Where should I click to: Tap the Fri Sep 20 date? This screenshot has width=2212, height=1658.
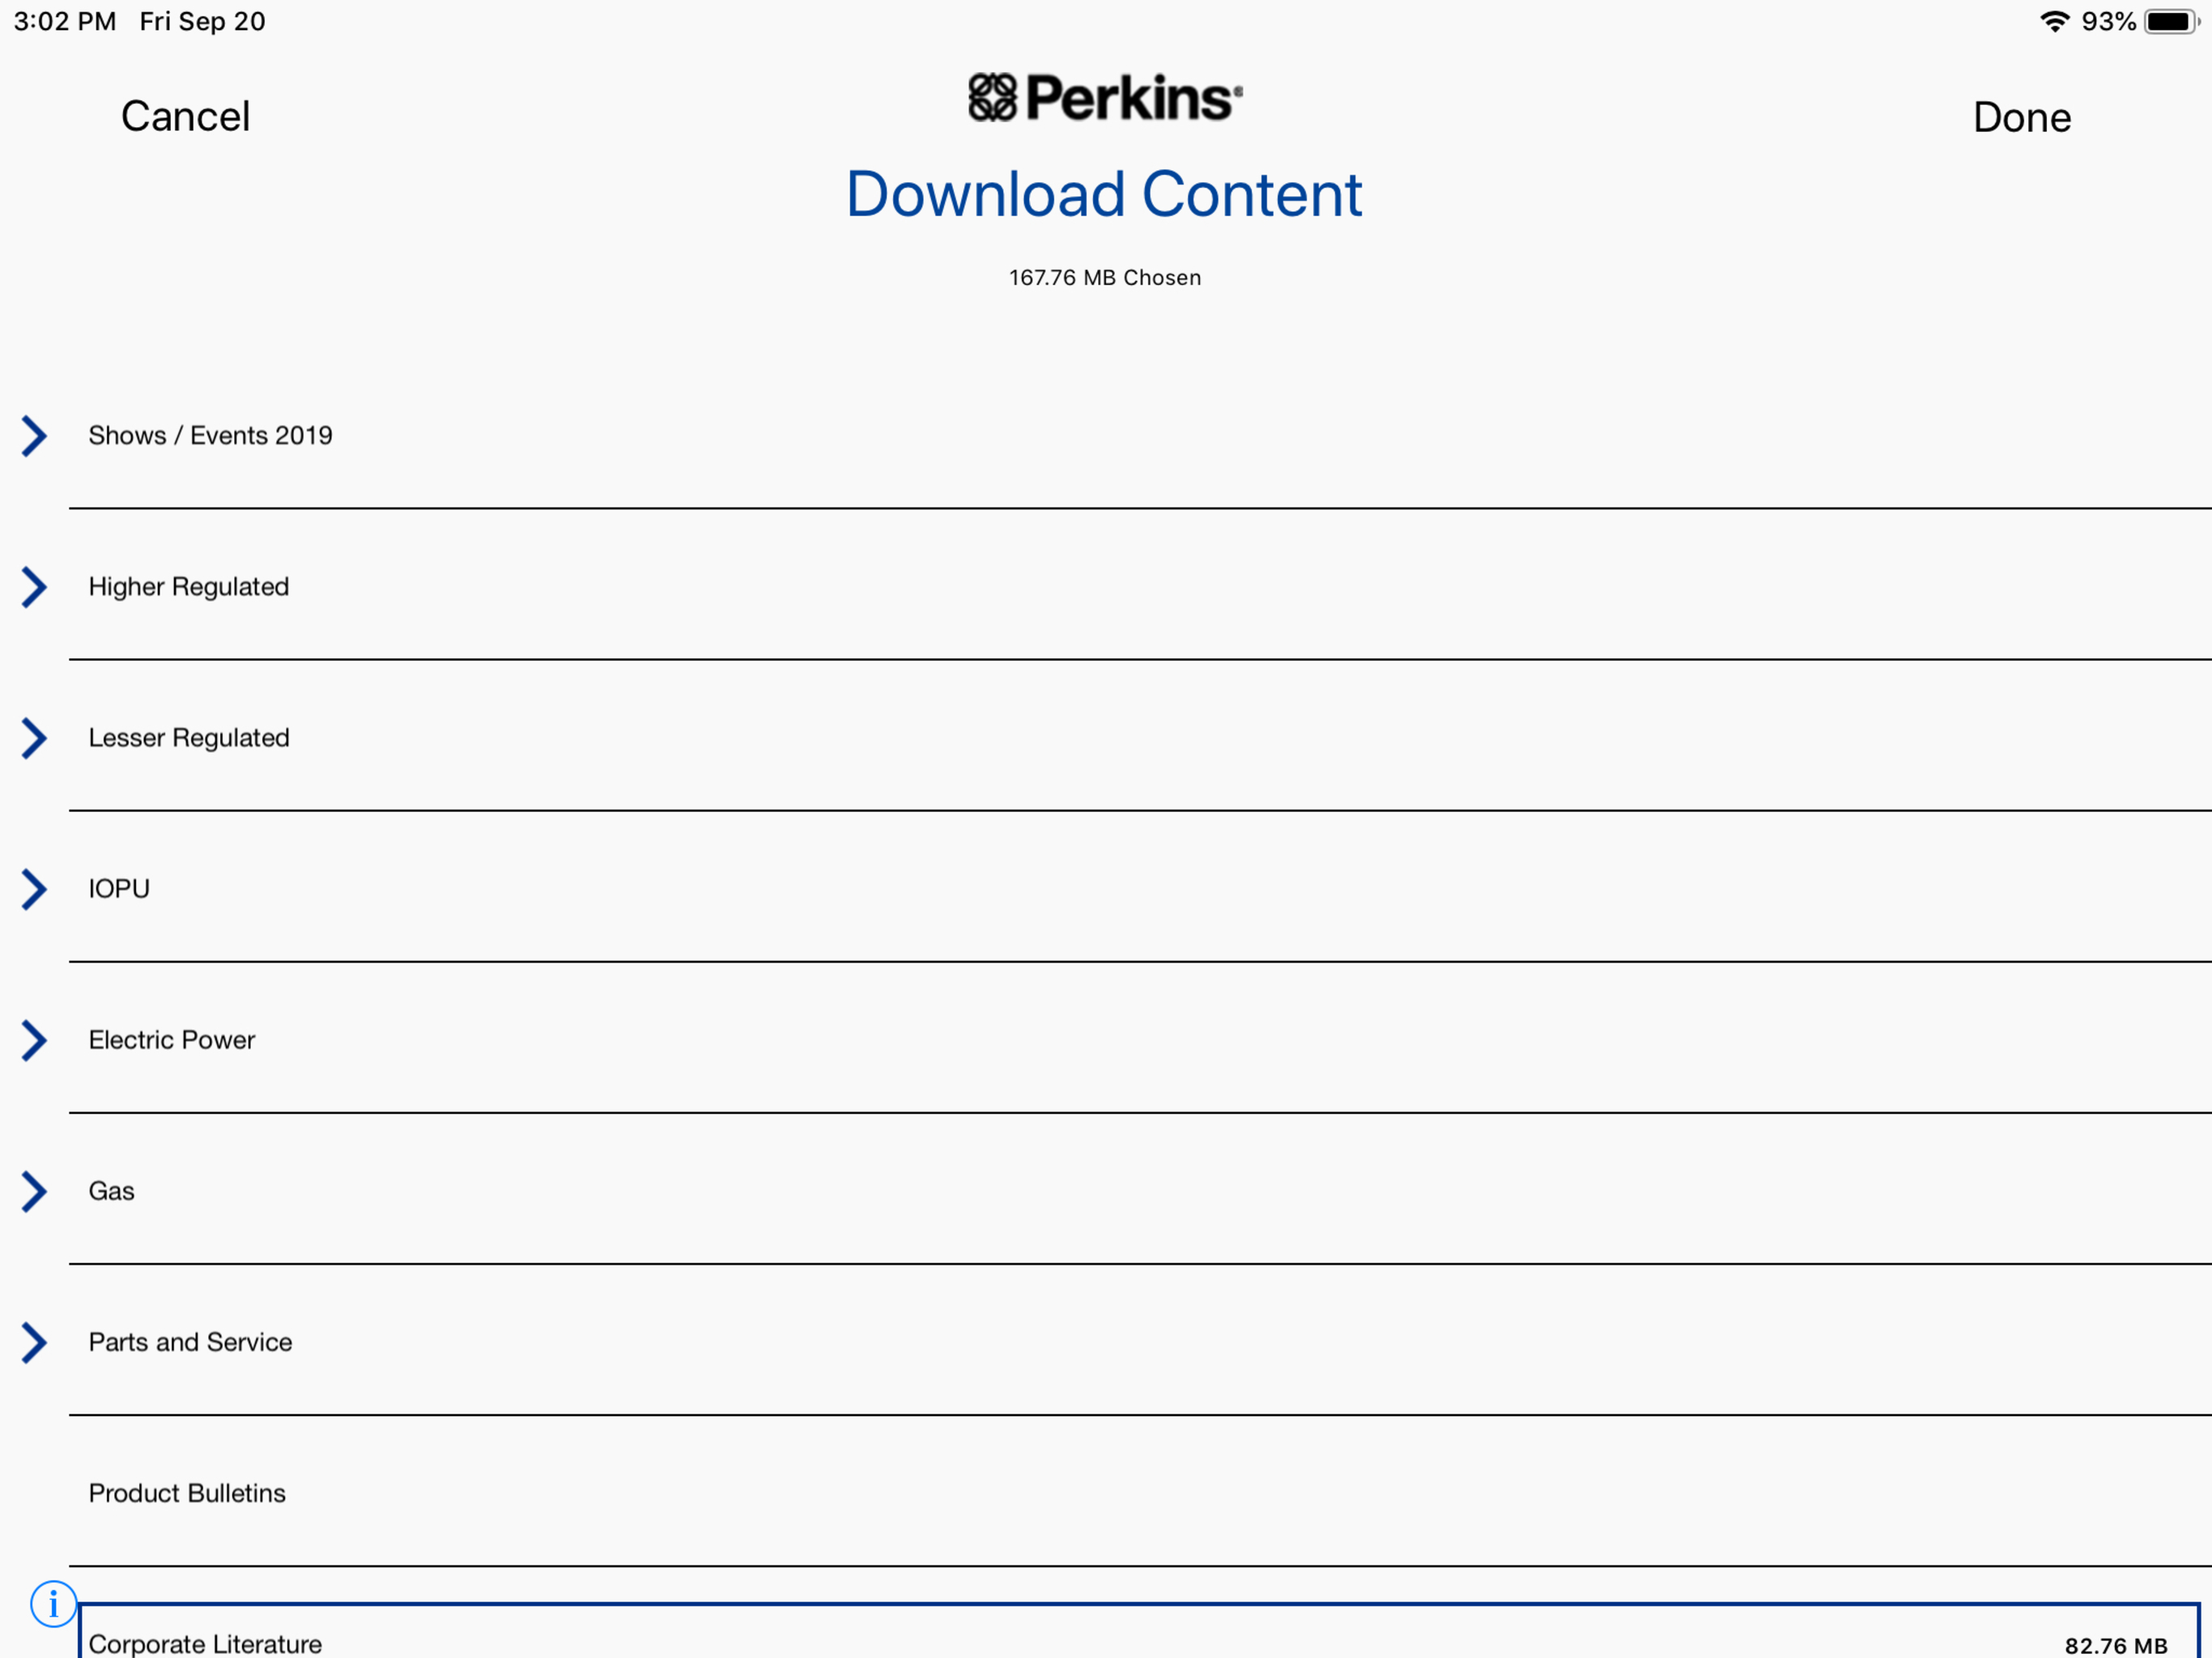203,21
